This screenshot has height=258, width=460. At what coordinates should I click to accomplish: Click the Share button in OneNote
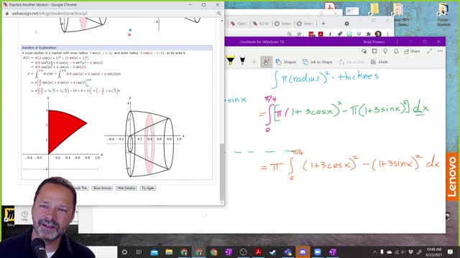click(x=412, y=51)
